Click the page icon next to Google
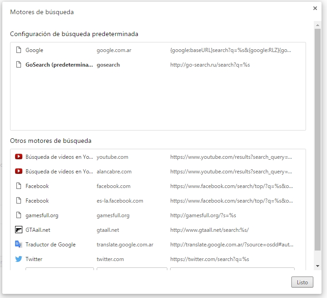 click(19, 50)
